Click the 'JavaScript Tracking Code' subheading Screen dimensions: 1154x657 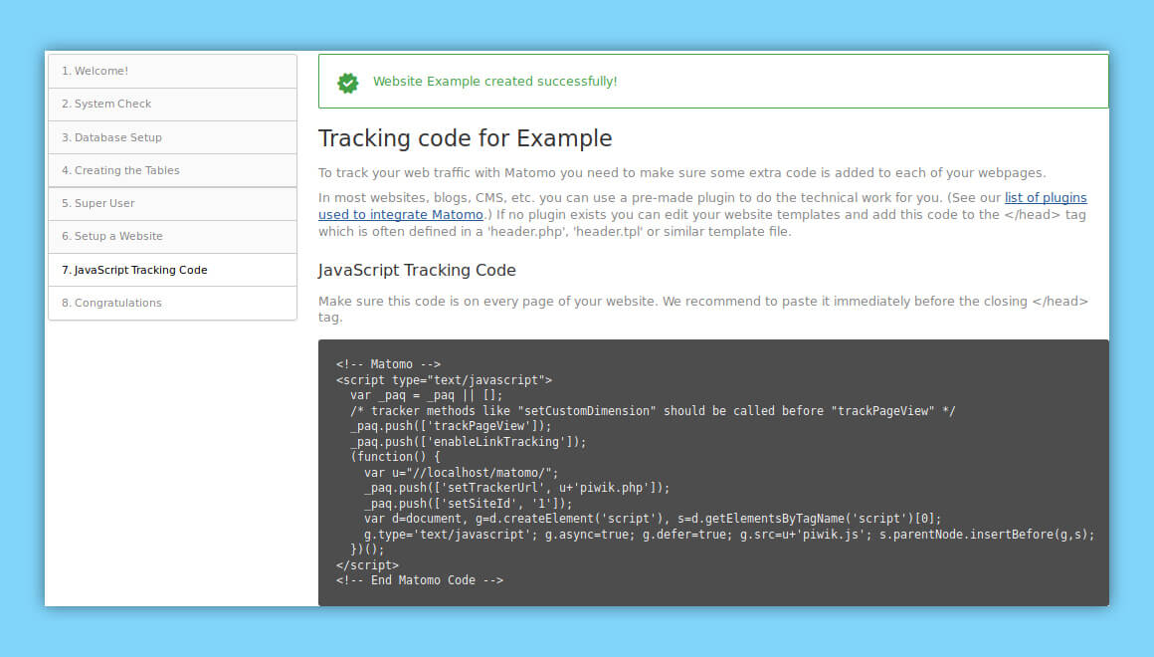(417, 271)
